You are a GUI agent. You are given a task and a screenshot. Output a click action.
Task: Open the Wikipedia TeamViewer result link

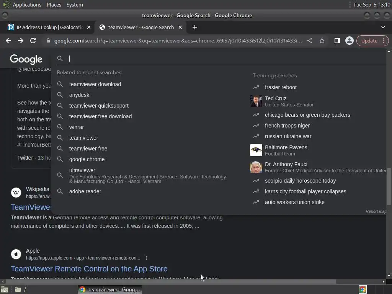[x=31, y=207]
